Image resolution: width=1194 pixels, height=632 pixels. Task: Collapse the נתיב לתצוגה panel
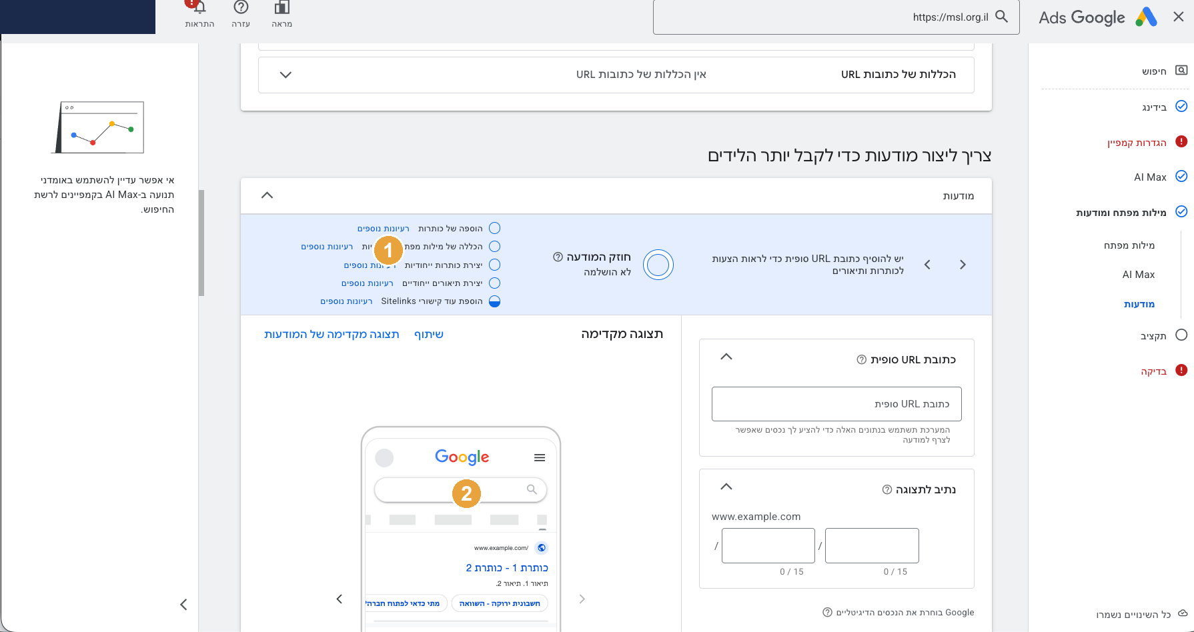tap(726, 487)
